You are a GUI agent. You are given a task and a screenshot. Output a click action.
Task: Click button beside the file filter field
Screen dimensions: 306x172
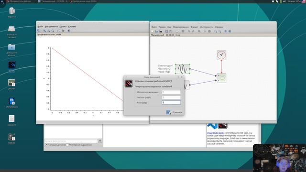(x=100, y=140)
